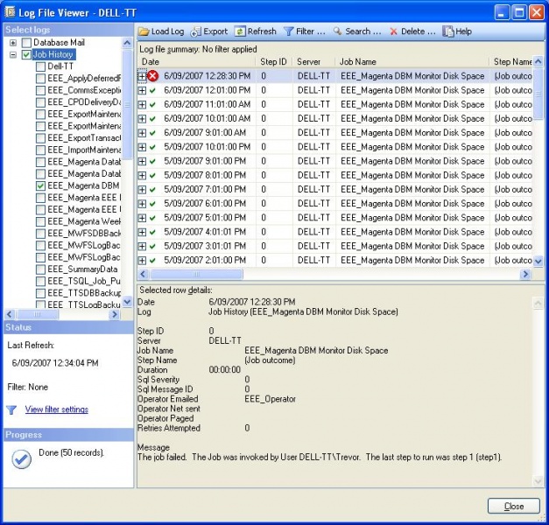
Task: Open View filter settings link
Action: pyautogui.click(x=56, y=409)
